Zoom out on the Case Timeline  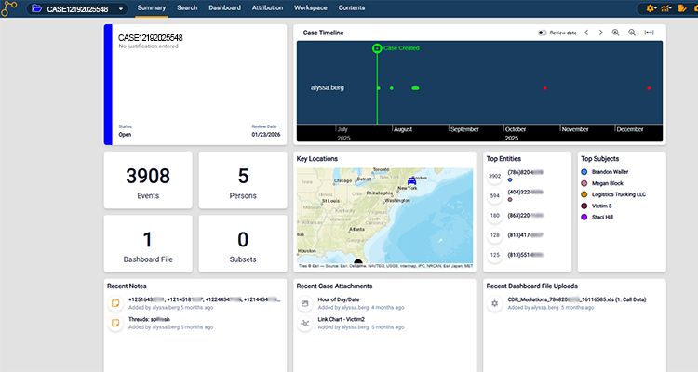[x=632, y=33]
